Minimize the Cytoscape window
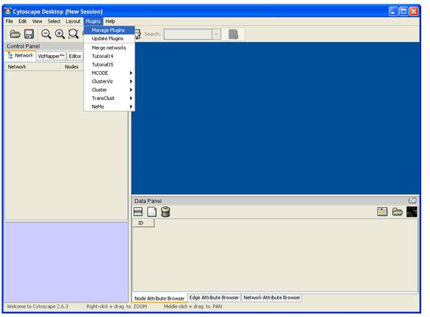Viewport: 430px width, 317px height. pyautogui.click(x=393, y=11)
